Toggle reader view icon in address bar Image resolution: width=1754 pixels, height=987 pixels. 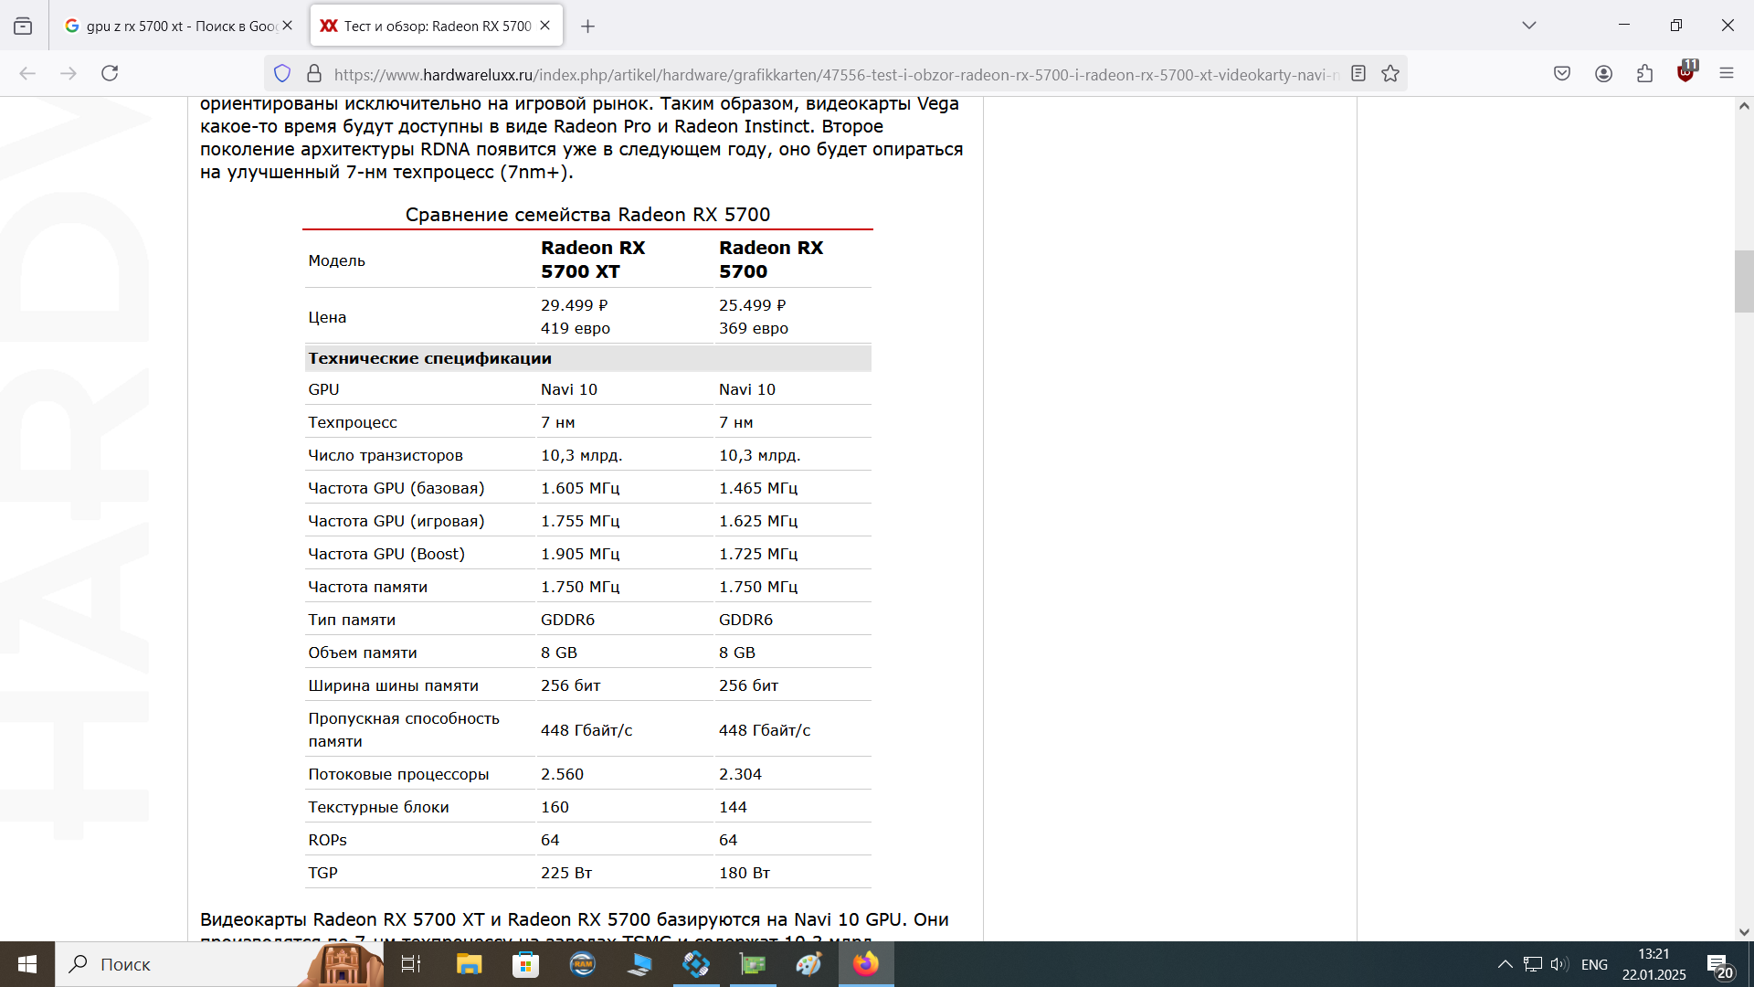coord(1358,74)
